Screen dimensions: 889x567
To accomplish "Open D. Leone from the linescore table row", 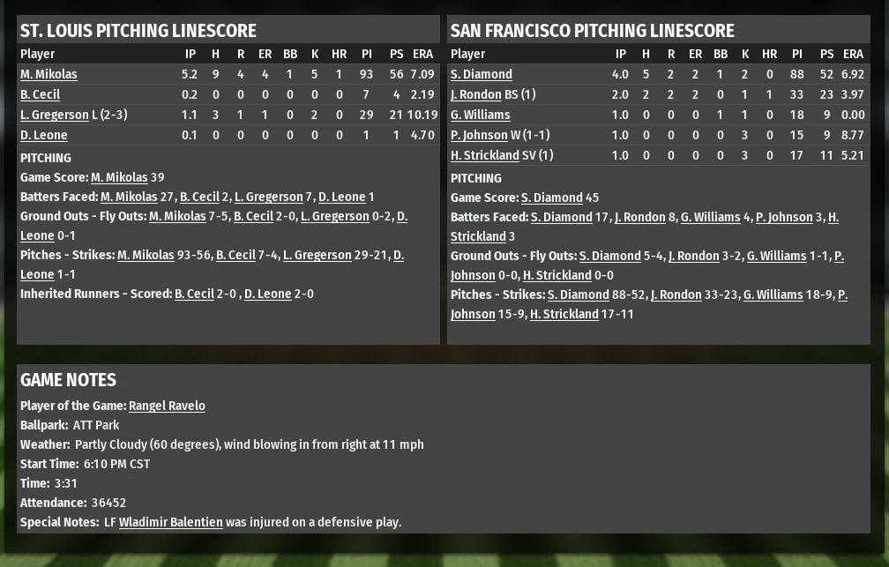I will (43, 135).
